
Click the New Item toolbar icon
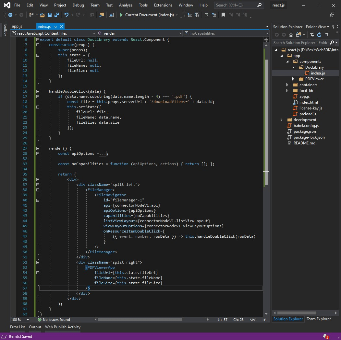[31, 15]
